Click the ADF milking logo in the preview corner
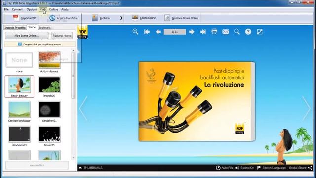The width and height of the screenshot is (316, 178). click(x=82, y=32)
